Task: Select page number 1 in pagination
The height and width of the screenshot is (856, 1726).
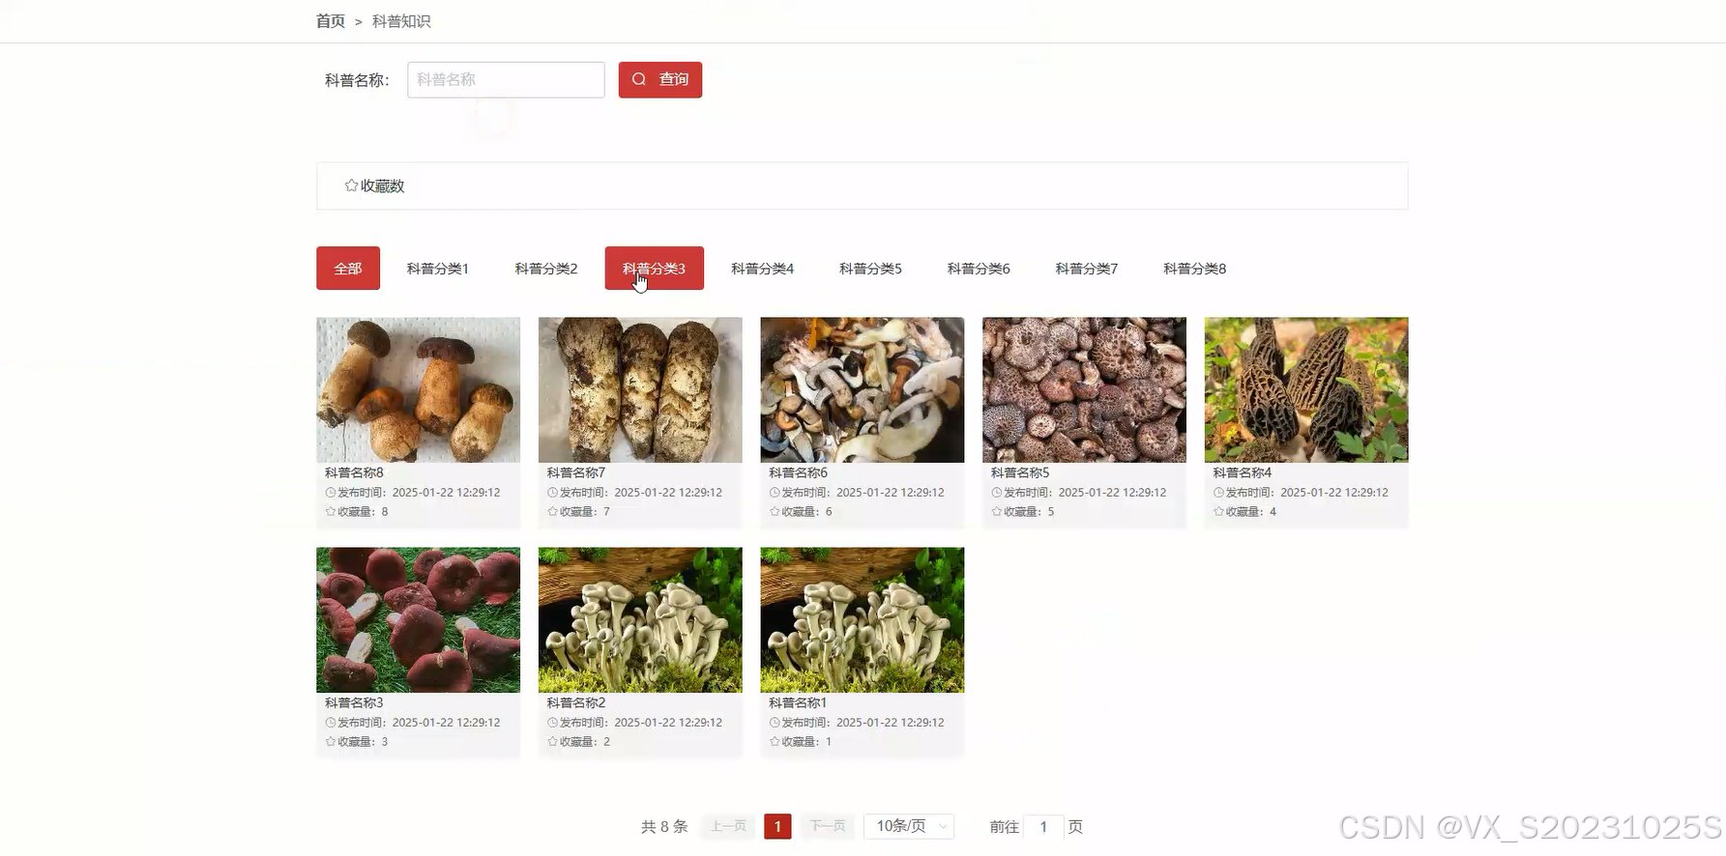Action: tap(777, 826)
